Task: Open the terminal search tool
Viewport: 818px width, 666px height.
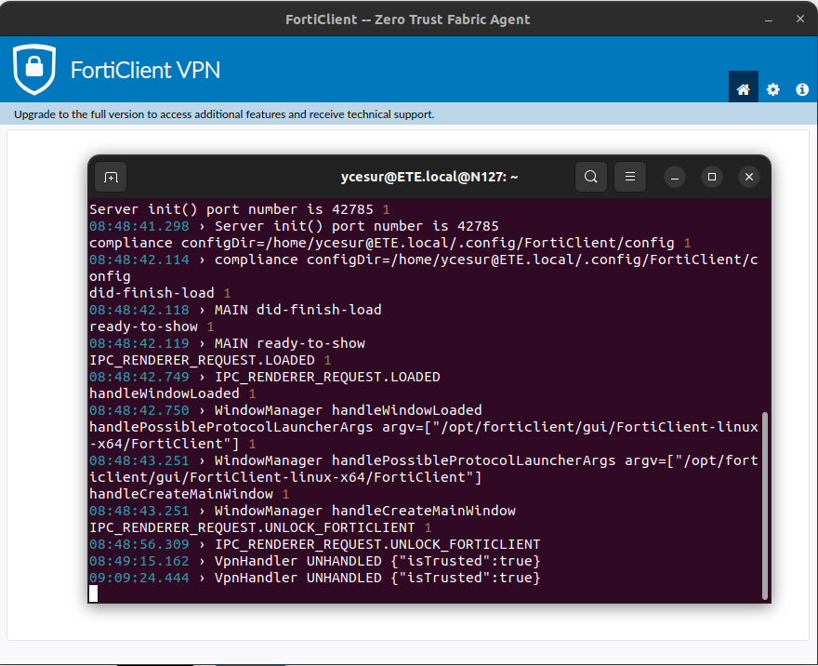Action: point(590,177)
